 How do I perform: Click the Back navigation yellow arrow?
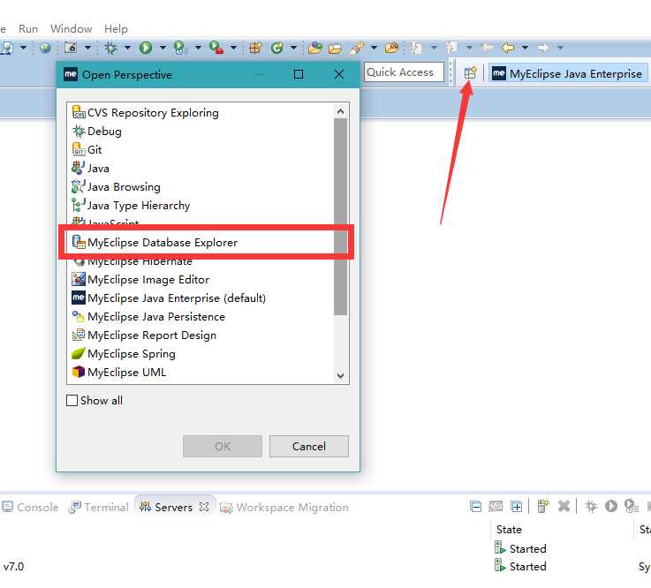click(x=508, y=48)
